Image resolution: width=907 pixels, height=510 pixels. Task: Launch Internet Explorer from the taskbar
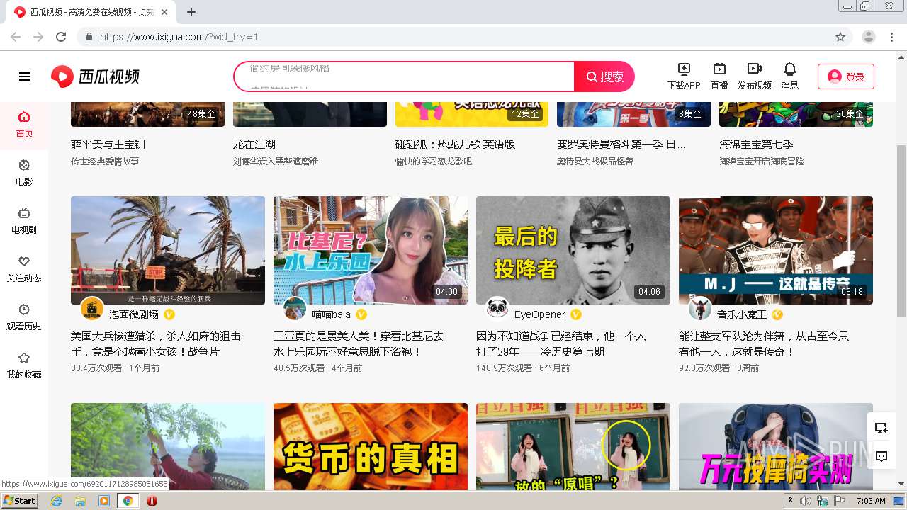[57, 501]
